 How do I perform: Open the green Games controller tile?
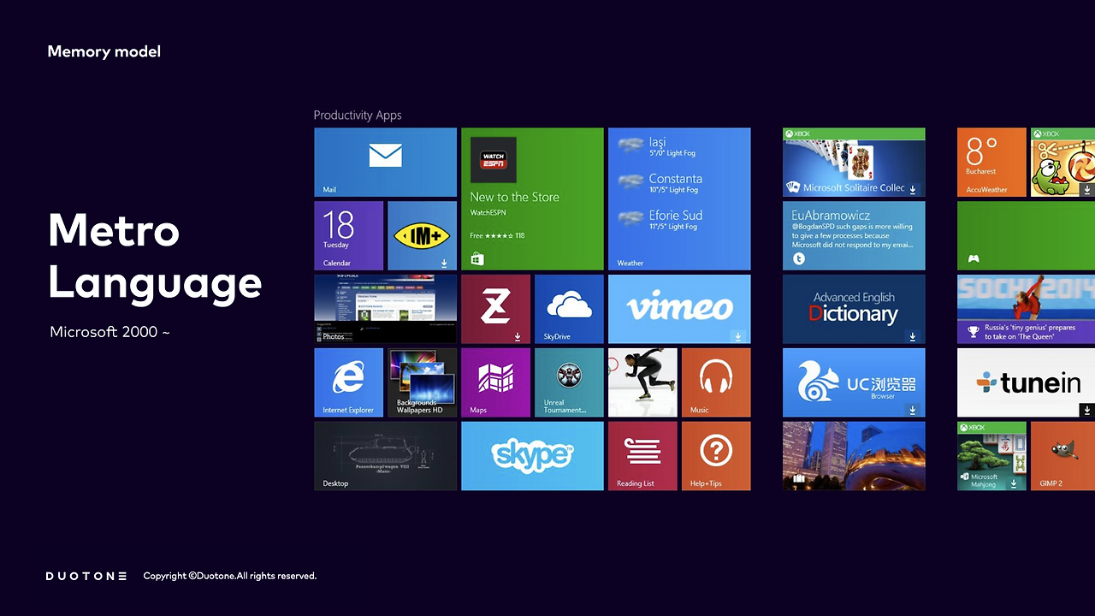point(1026,236)
